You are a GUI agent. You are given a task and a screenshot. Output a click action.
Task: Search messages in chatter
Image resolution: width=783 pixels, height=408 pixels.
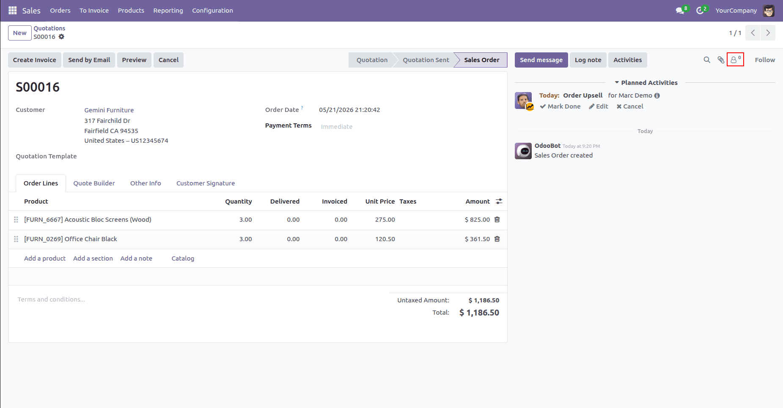pyautogui.click(x=707, y=60)
